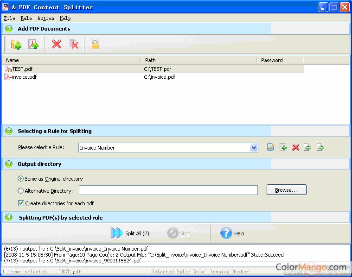Open the File menu
This screenshot has height=277, width=352.
[x=9, y=19]
